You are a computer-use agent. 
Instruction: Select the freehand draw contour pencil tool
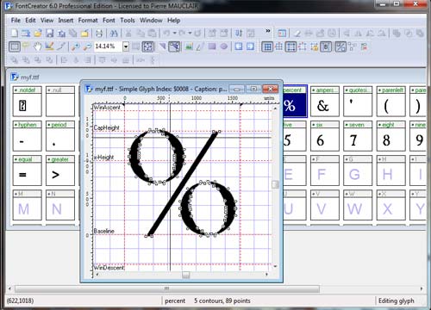tap(49, 46)
